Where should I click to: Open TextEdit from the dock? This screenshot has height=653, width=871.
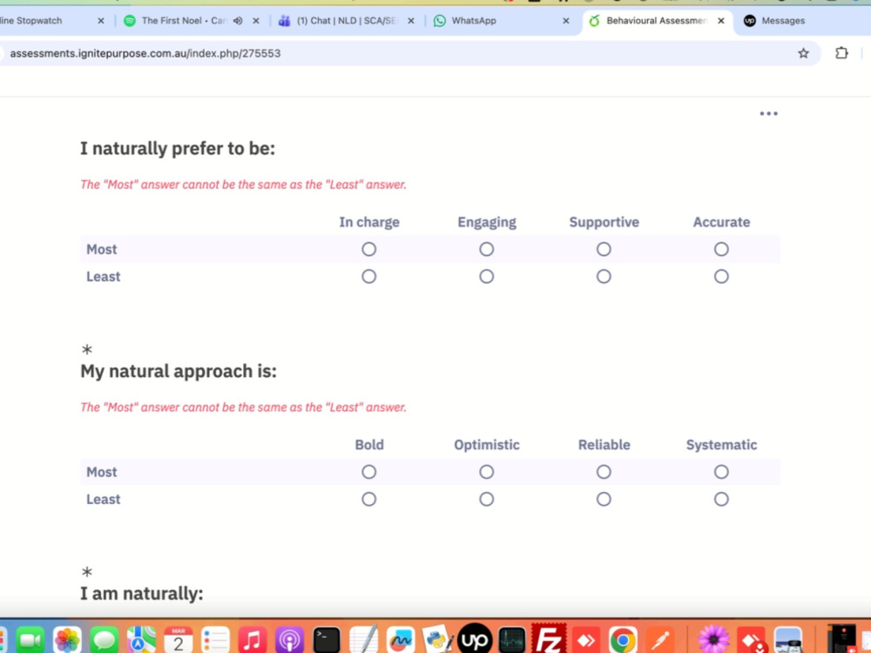pos(364,640)
